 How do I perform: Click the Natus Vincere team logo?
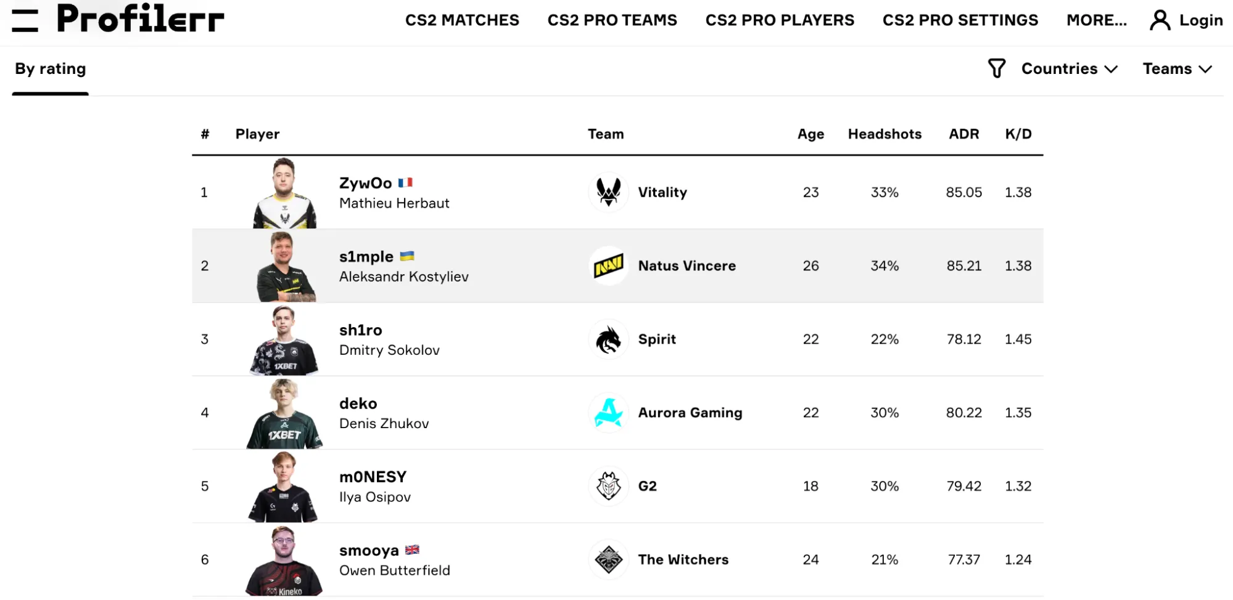click(609, 266)
